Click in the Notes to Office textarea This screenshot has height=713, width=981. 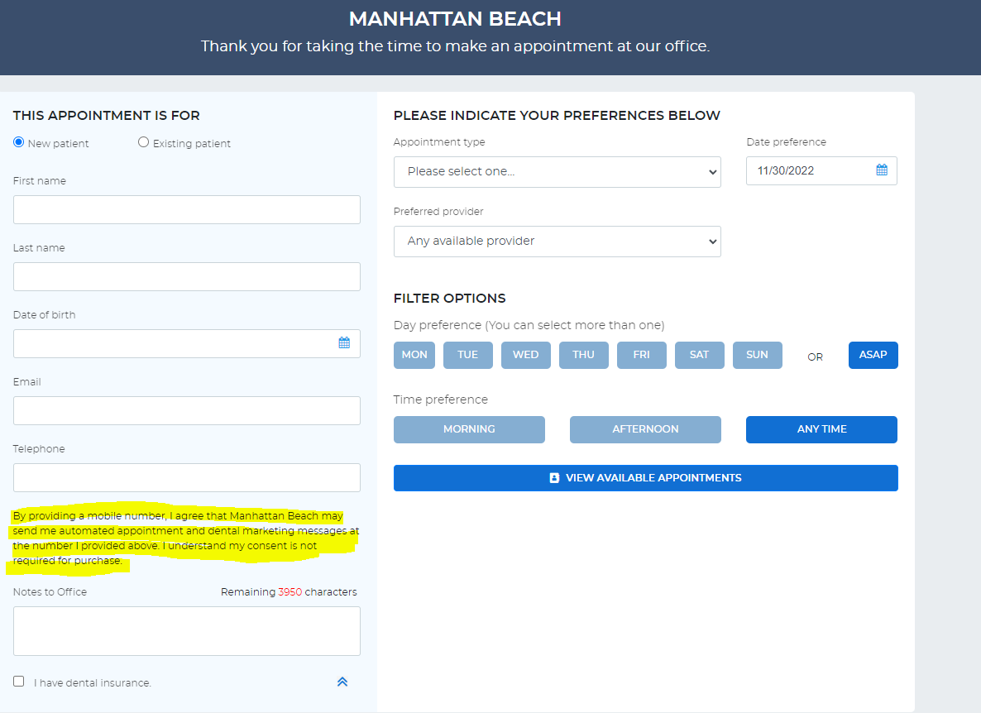tap(186, 631)
